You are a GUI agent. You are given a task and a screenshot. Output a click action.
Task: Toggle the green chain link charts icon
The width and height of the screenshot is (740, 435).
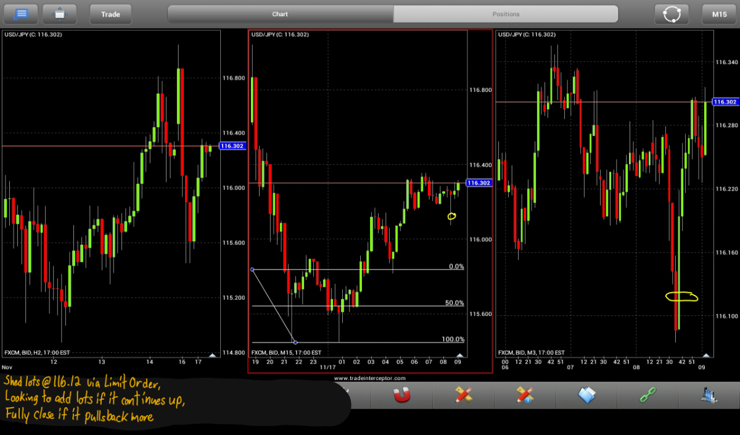coord(648,395)
